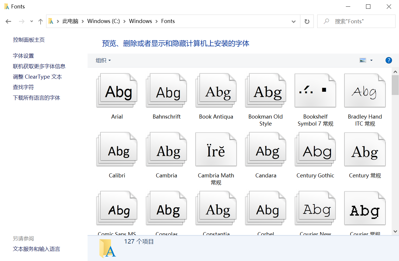Select the Cambria font family icon

[x=166, y=149]
